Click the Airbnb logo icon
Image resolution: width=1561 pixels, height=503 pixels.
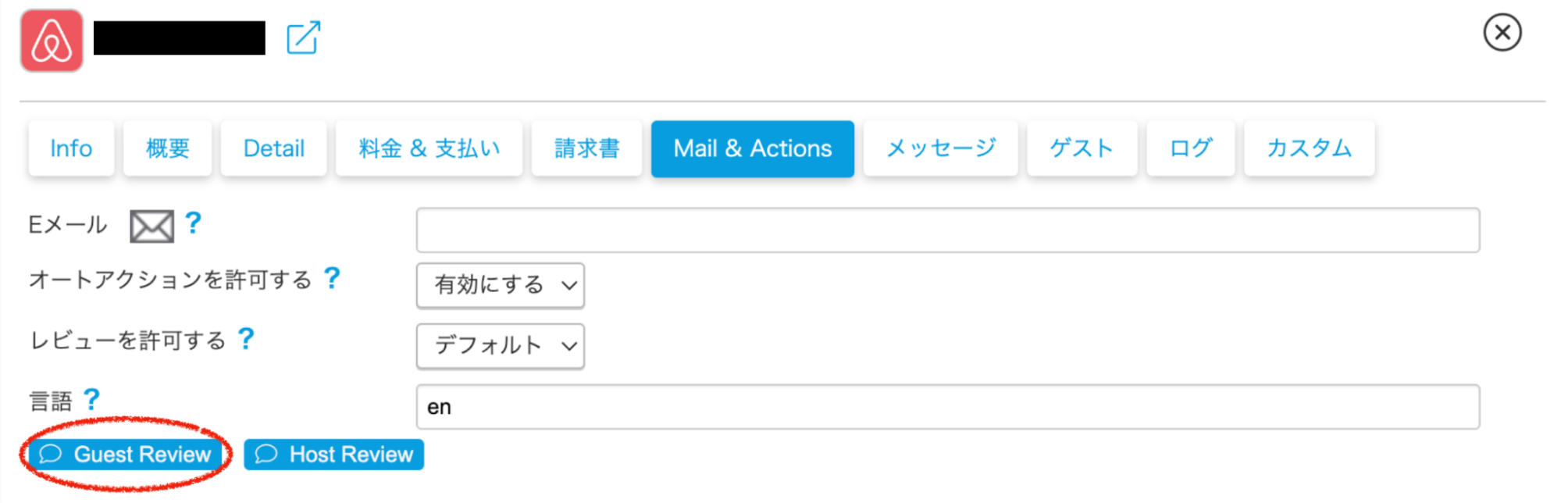(52, 41)
